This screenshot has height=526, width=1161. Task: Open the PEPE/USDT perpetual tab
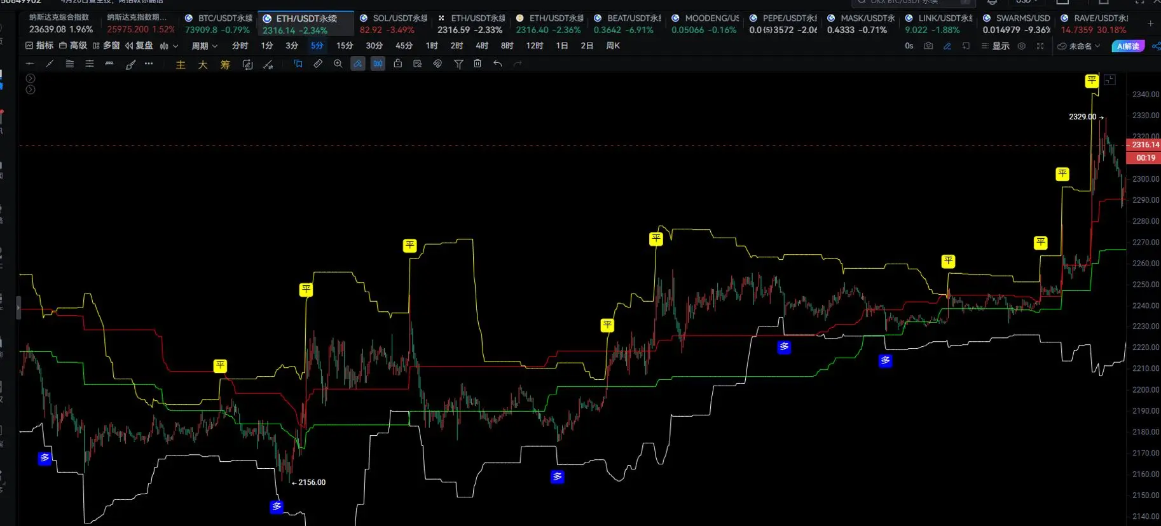783,24
